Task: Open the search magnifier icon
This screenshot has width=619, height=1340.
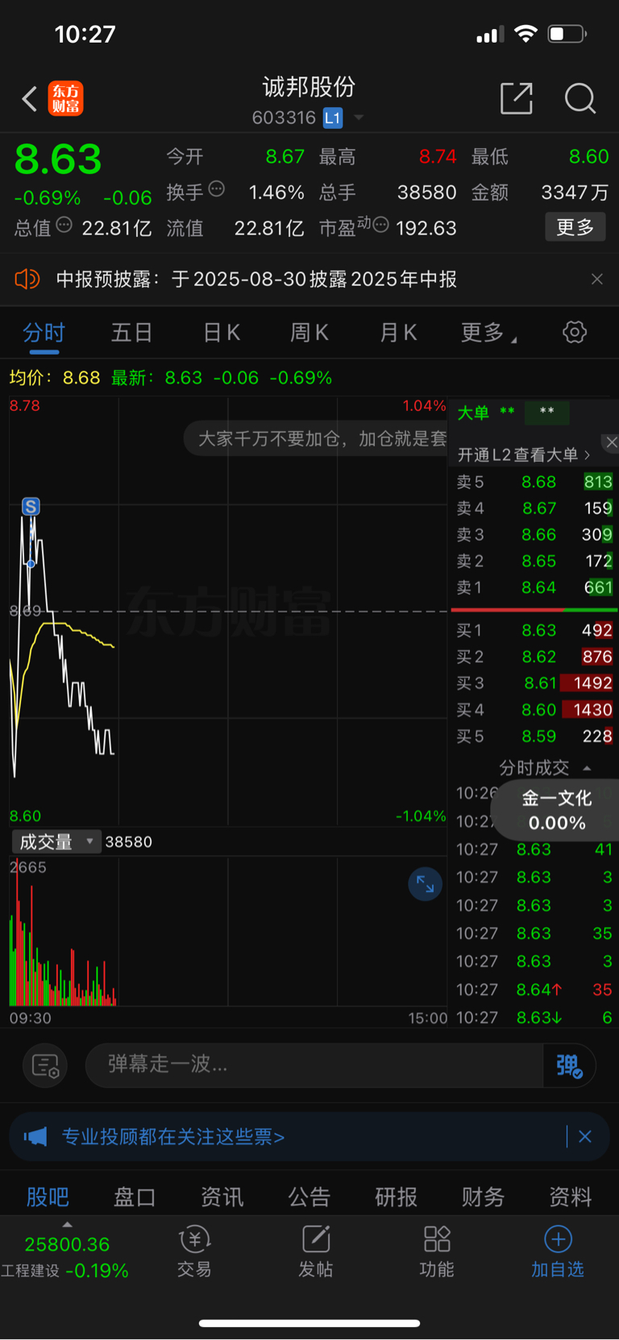Action: pyautogui.click(x=580, y=99)
